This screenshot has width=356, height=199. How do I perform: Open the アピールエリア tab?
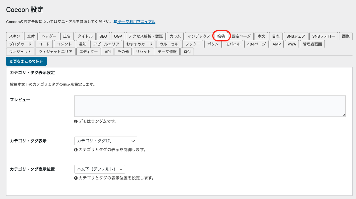coord(106,44)
